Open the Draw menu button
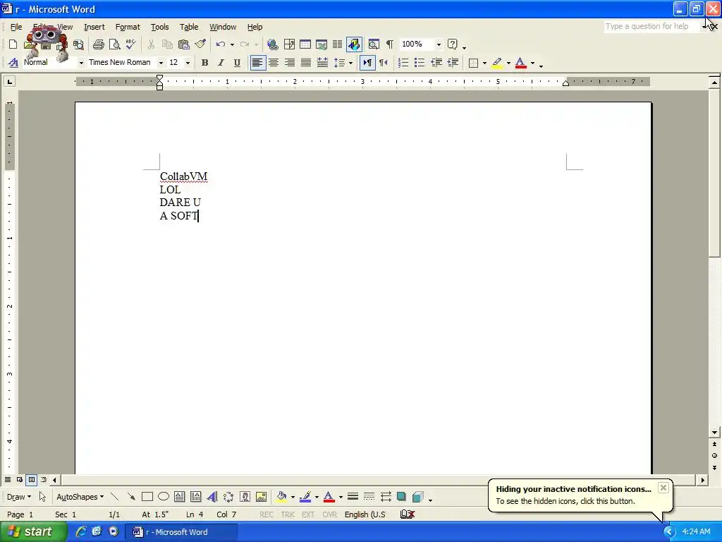Viewport: 722px width, 542px height. 19,497
